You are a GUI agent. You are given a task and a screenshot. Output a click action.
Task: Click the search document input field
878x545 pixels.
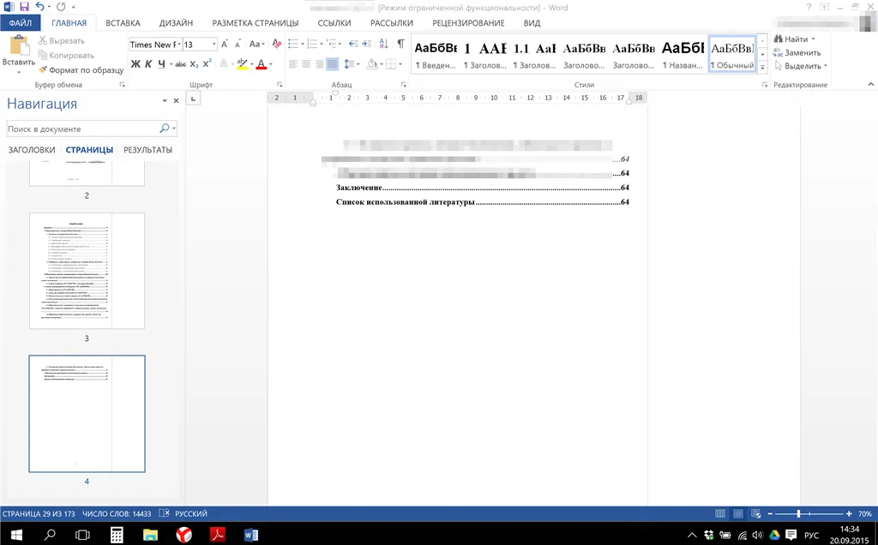[x=83, y=129]
